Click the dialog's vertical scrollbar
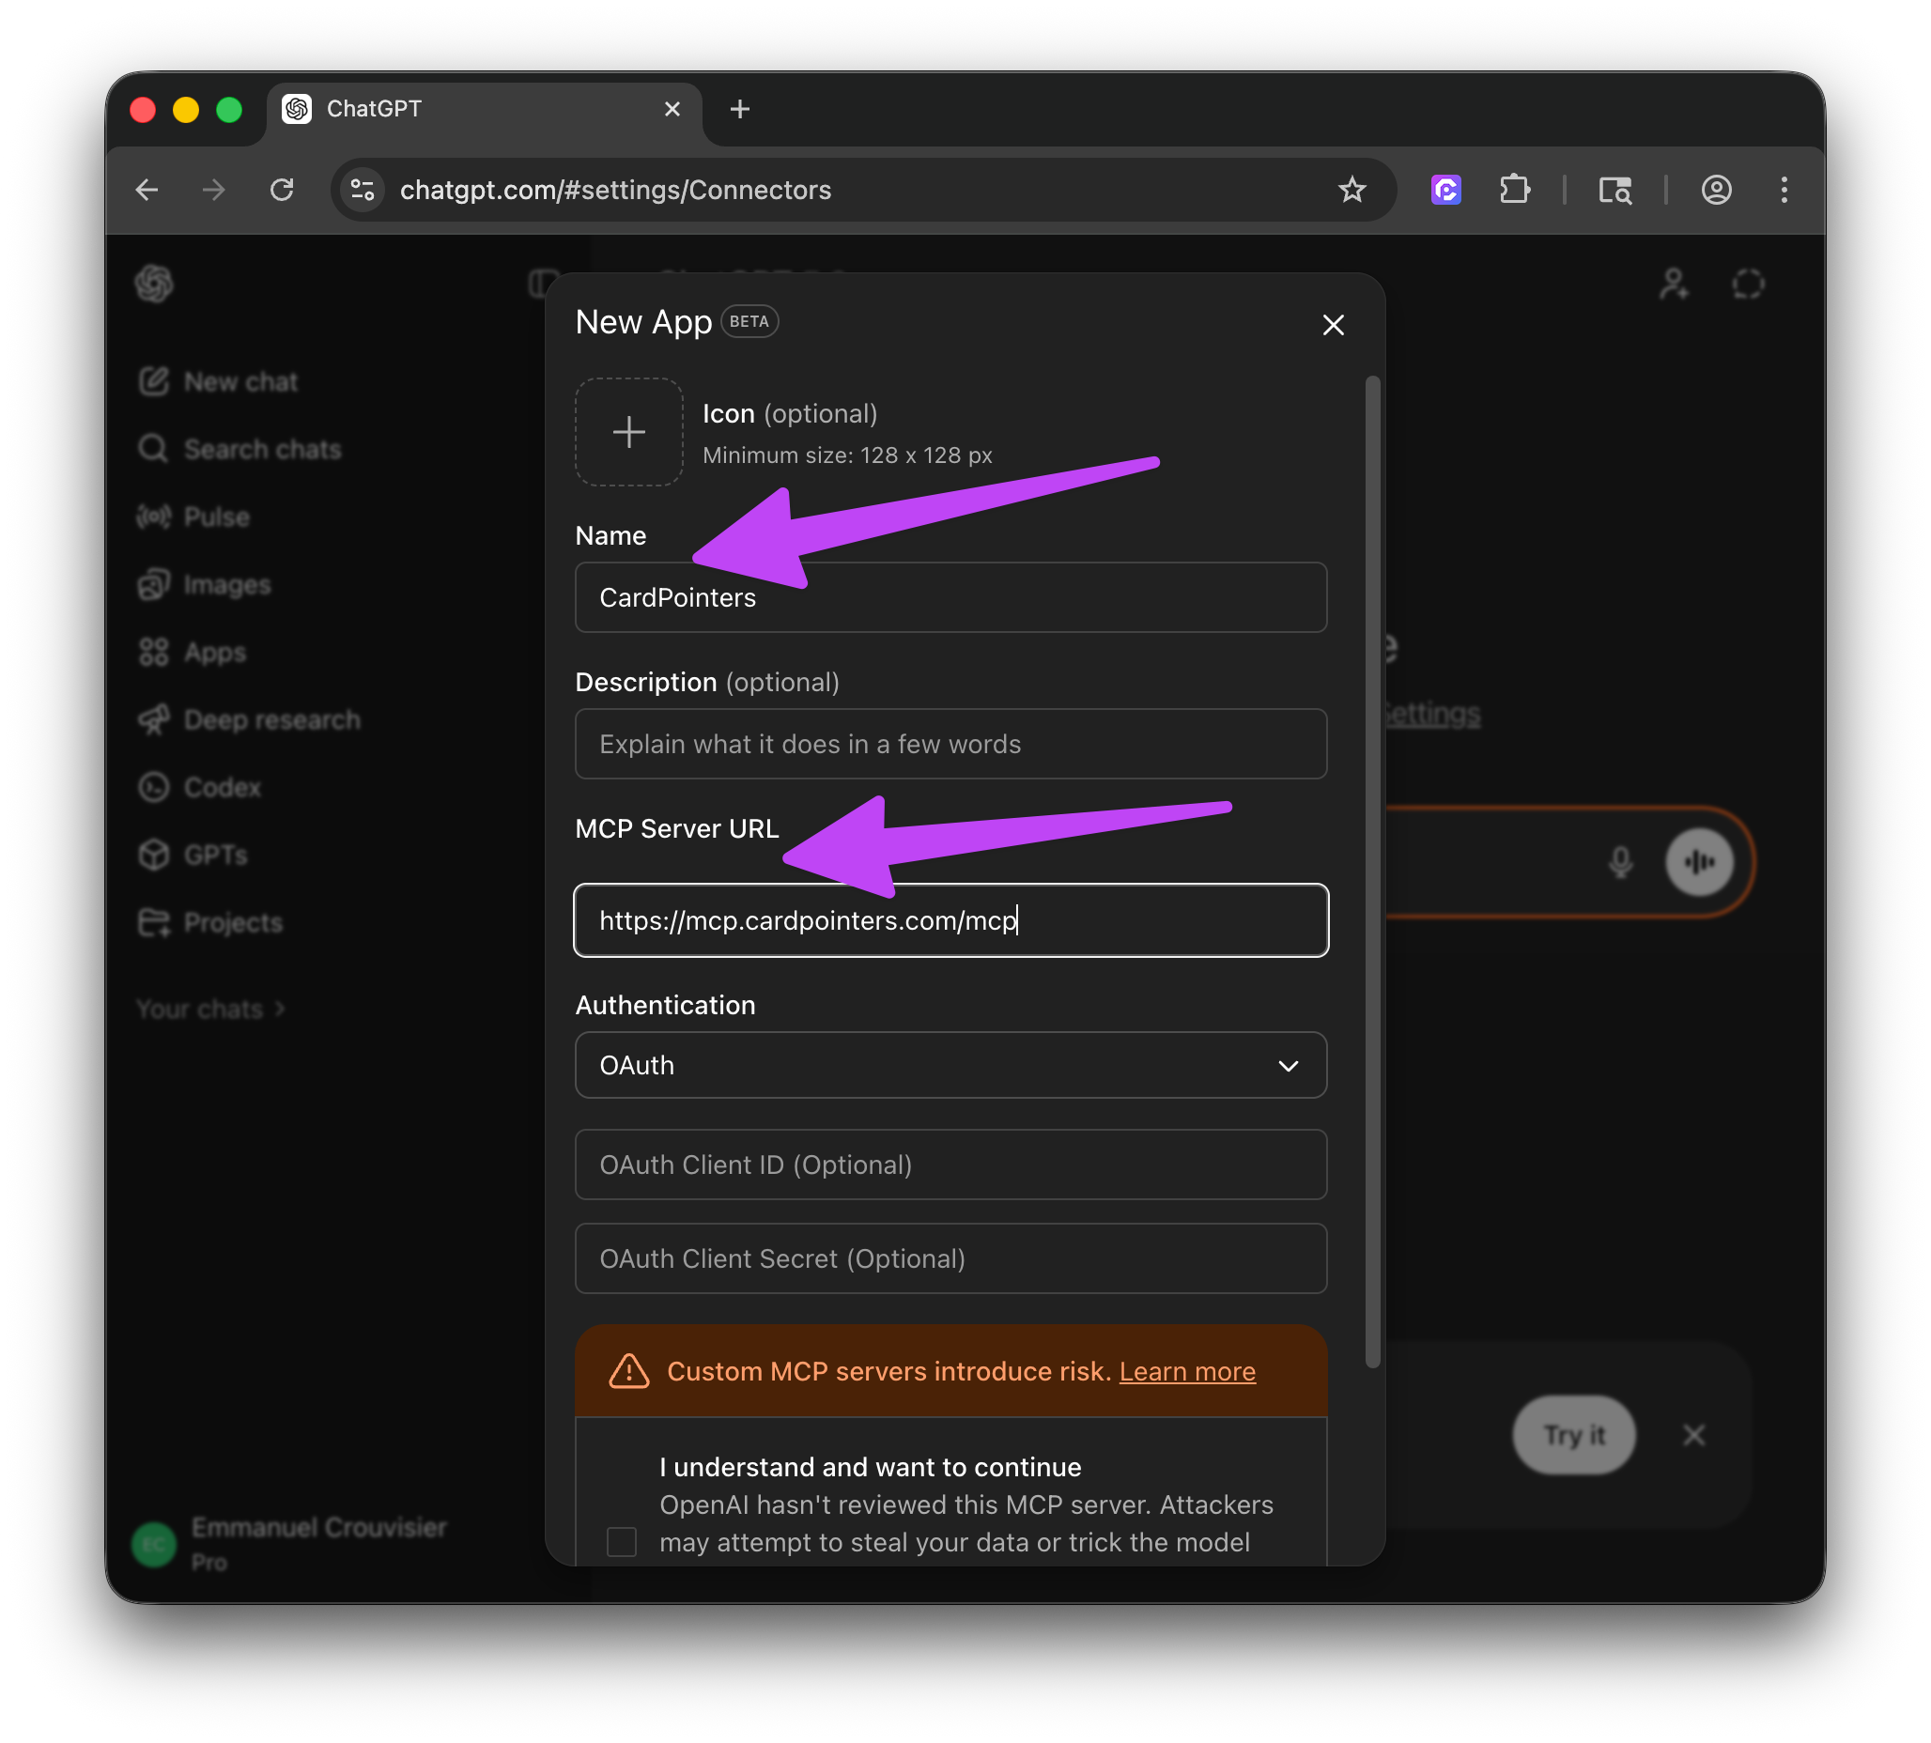1931x1743 pixels. point(1371,871)
